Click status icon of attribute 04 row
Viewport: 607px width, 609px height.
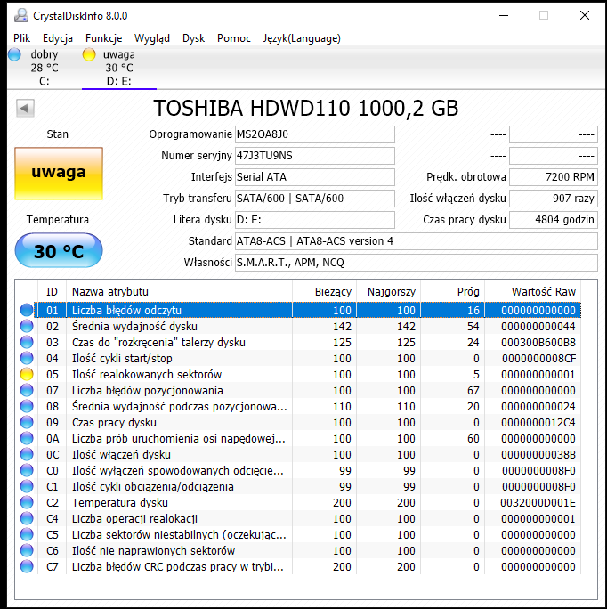pos(27,358)
